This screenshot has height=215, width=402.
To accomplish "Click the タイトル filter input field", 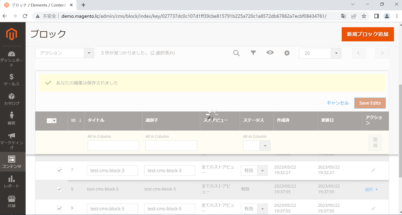I will [x=113, y=146].
